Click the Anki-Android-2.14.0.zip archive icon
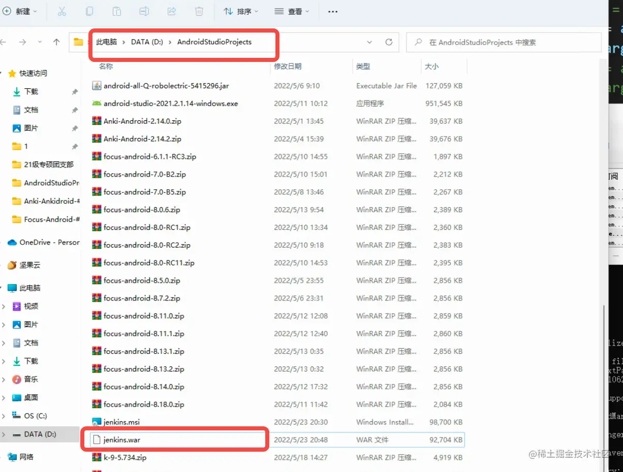 click(97, 121)
